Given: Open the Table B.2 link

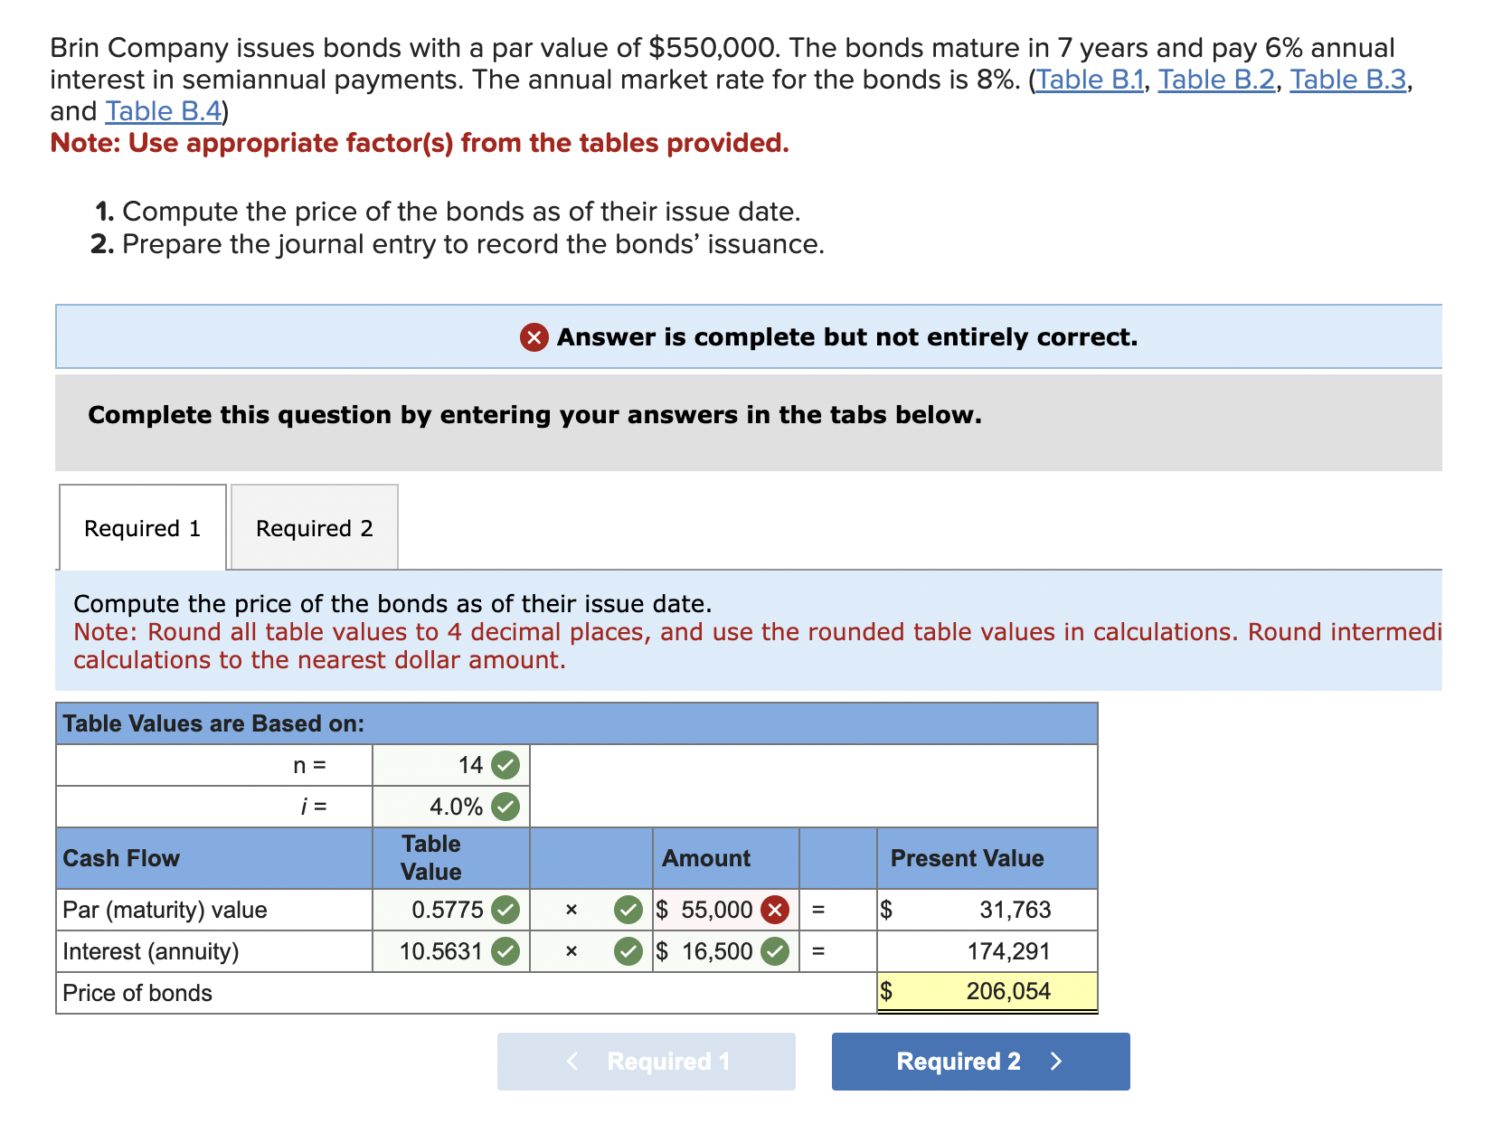Looking at the screenshot, I should click(x=1216, y=80).
